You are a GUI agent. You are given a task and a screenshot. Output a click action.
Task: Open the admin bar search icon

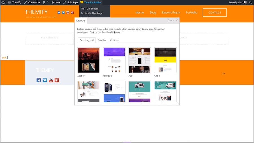[251, 3]
